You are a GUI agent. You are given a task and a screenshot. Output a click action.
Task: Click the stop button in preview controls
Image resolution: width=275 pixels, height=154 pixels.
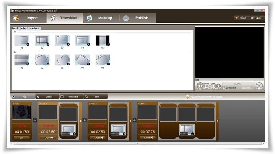point(213,86)
